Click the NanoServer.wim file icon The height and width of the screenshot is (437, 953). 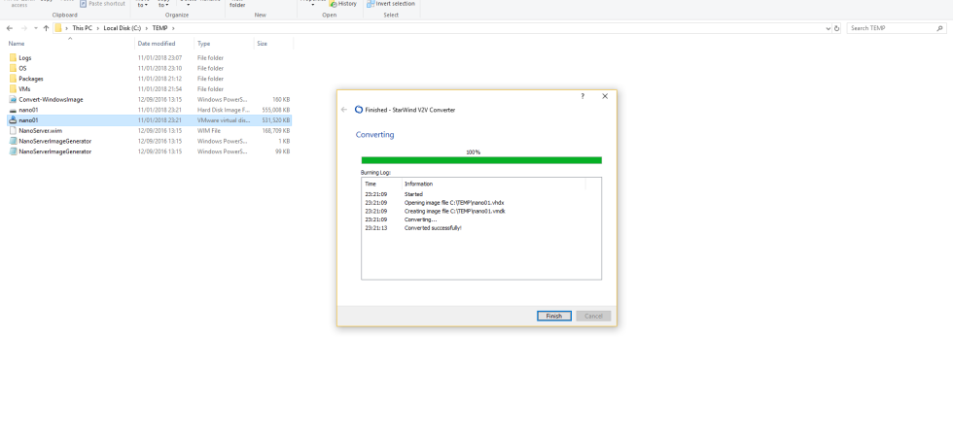click(13, 130)
